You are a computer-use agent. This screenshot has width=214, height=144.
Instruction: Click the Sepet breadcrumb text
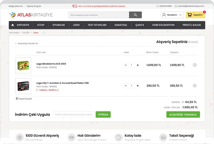[x=36, y=33]
